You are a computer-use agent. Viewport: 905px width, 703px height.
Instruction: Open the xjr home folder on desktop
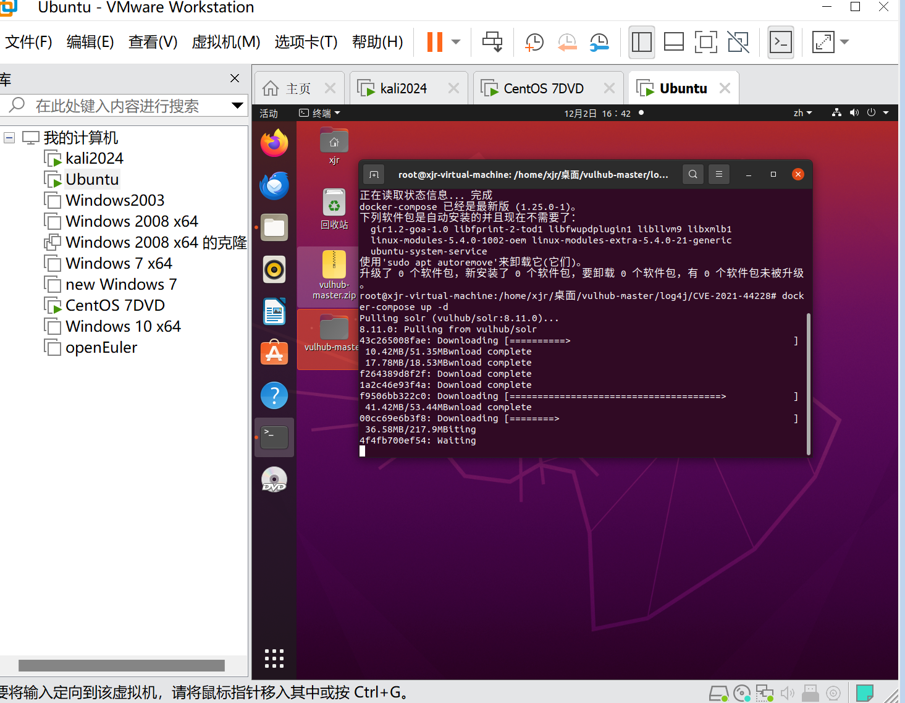(x=334, y=146)
